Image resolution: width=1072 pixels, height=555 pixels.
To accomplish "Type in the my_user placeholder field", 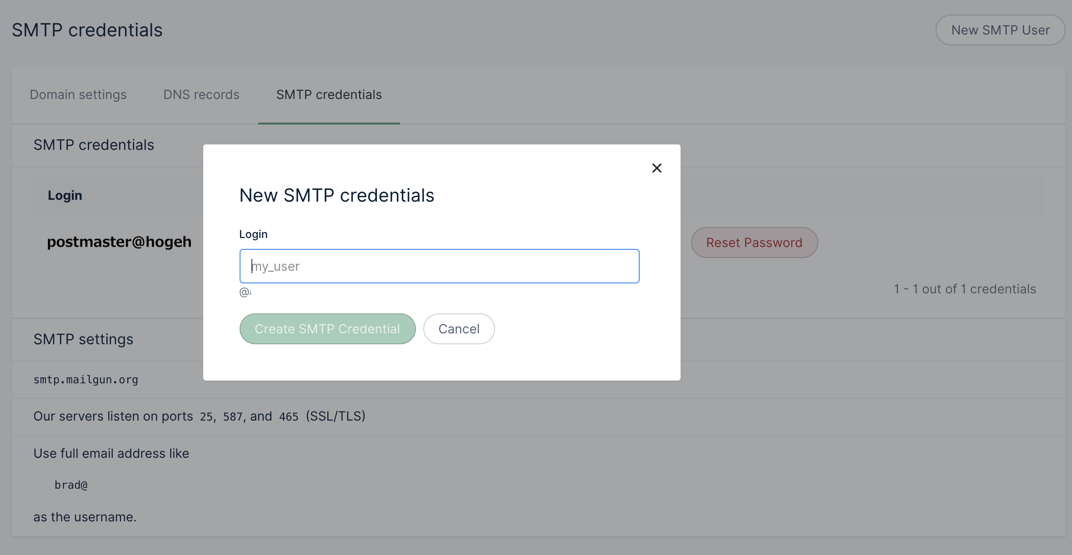I will 439,266.
